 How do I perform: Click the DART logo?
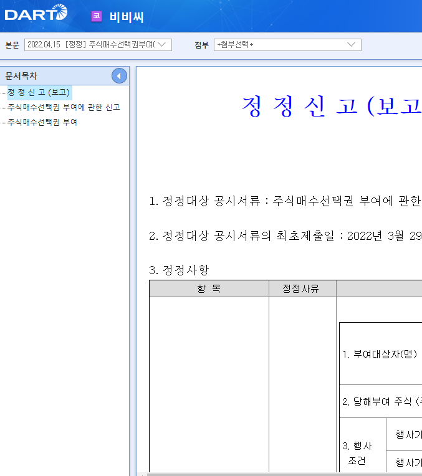point(36,12)
